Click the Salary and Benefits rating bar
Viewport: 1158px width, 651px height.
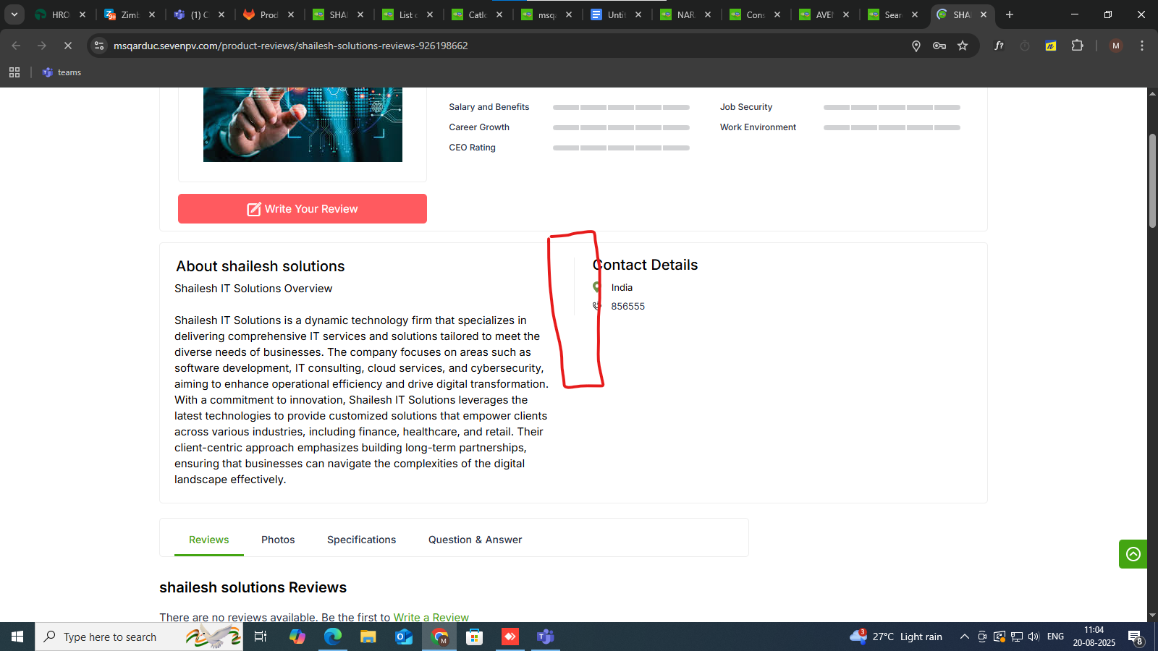click(621, 107)
